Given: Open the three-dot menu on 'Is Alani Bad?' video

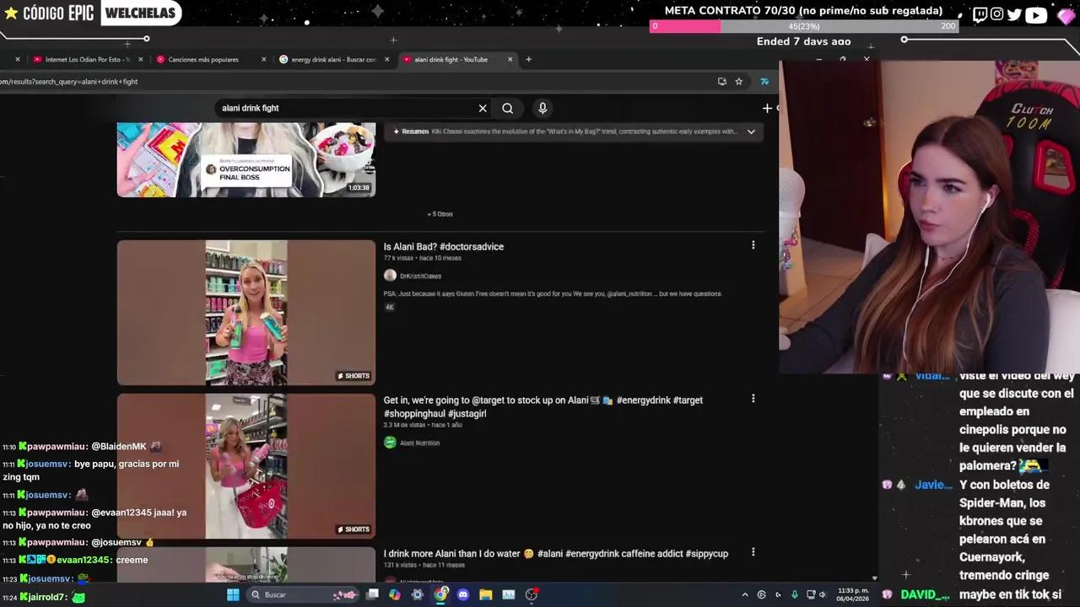Looking at the screenshot, I should (753, 244).
